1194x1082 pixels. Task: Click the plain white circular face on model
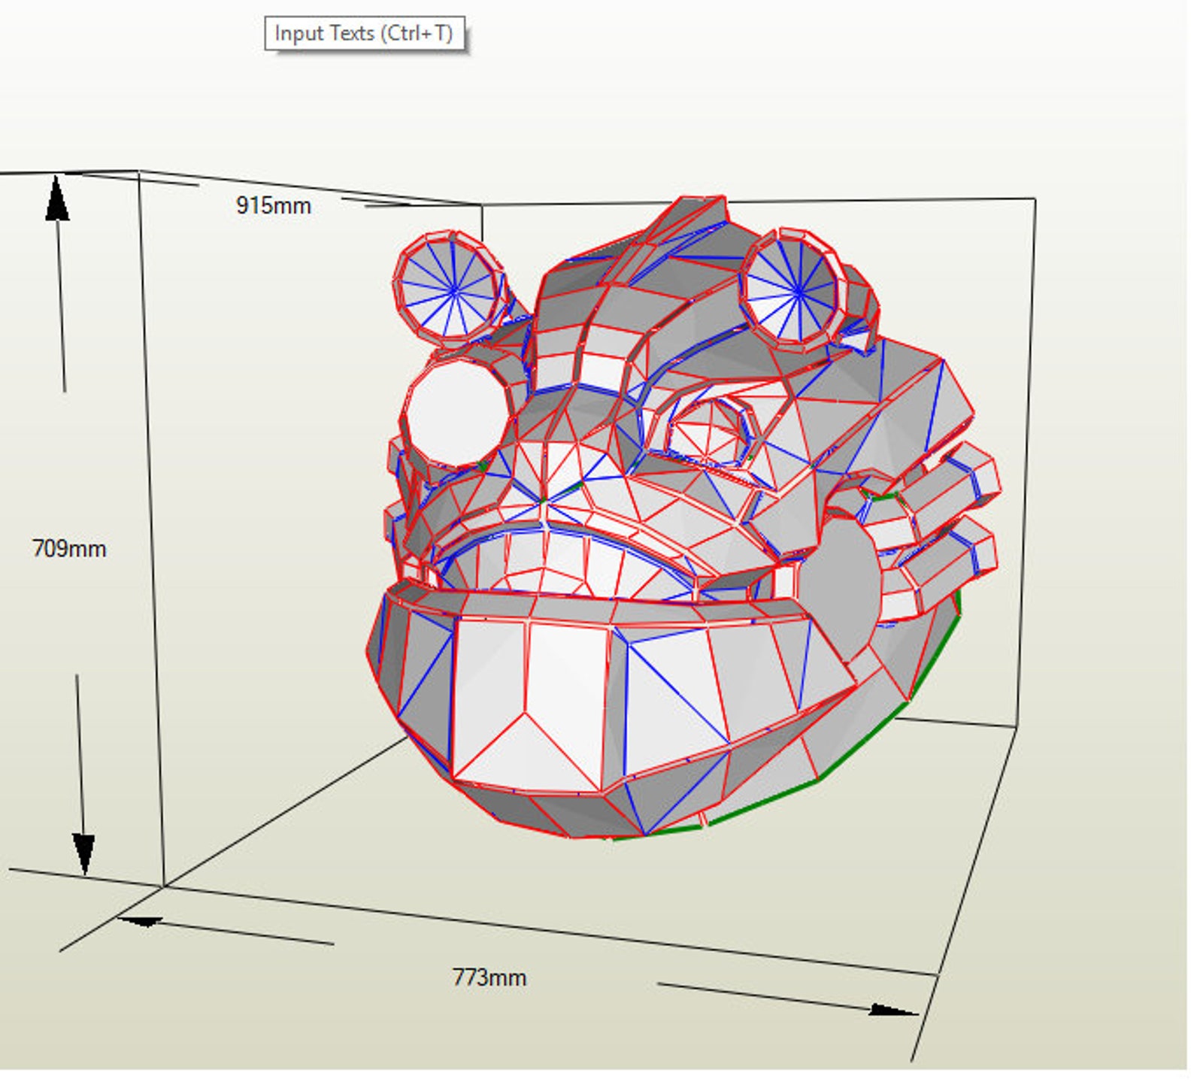(456, 411)
